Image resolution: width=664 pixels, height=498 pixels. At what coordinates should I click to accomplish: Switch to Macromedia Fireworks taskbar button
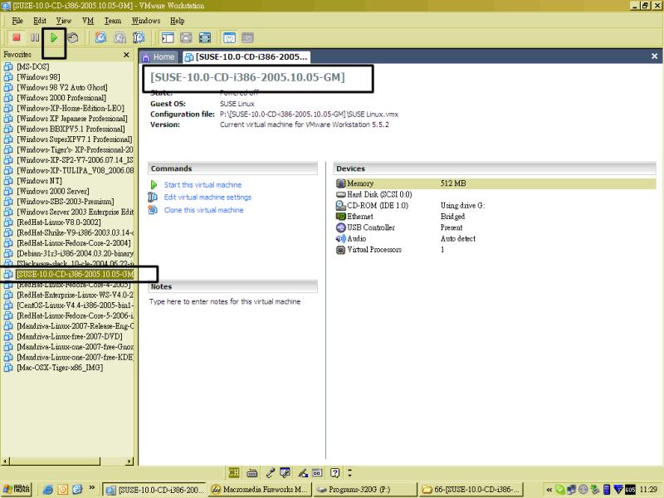coord(261,490)
